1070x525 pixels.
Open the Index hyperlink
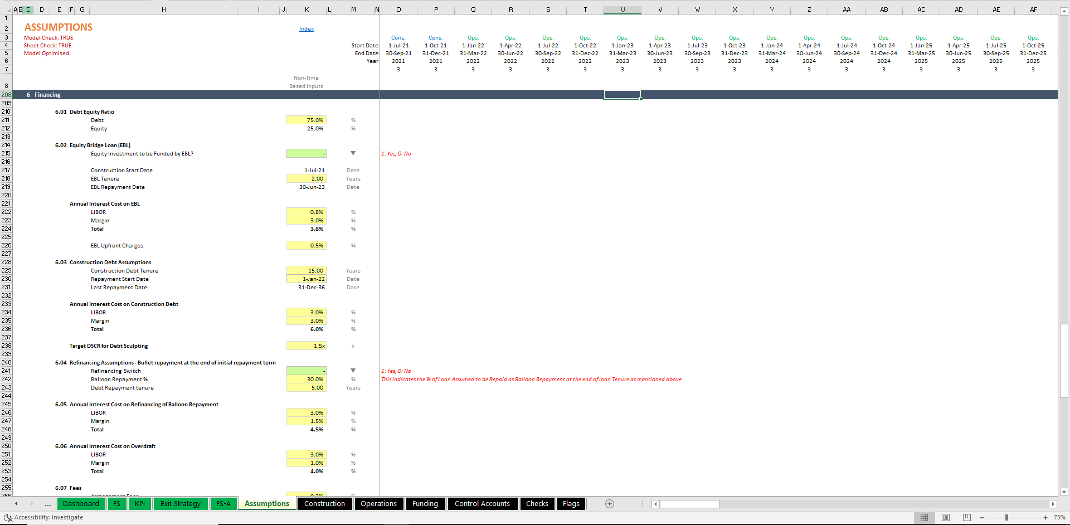(x=306, y=29)
